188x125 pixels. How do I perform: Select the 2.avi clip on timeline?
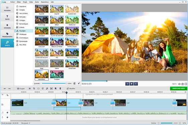[143, 103]
